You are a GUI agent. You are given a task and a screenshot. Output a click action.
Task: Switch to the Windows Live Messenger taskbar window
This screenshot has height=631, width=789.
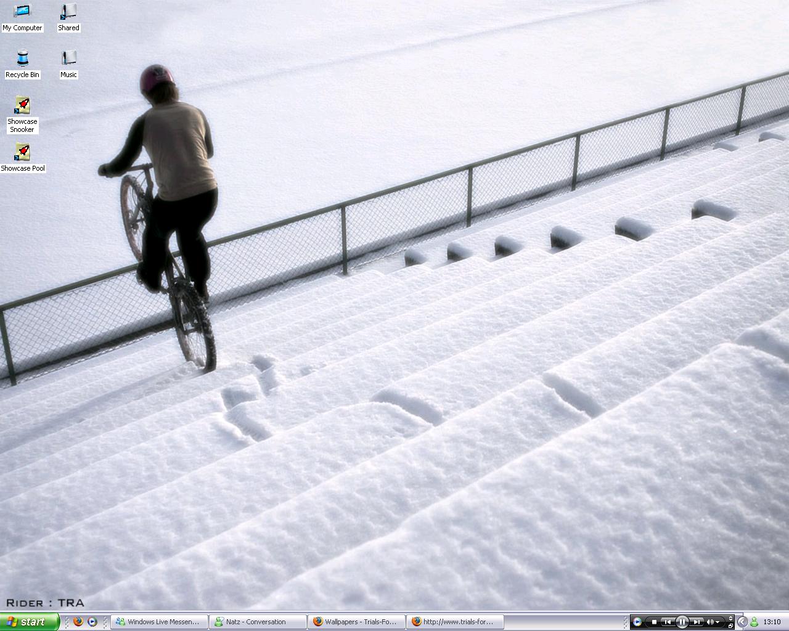(159, 622)
